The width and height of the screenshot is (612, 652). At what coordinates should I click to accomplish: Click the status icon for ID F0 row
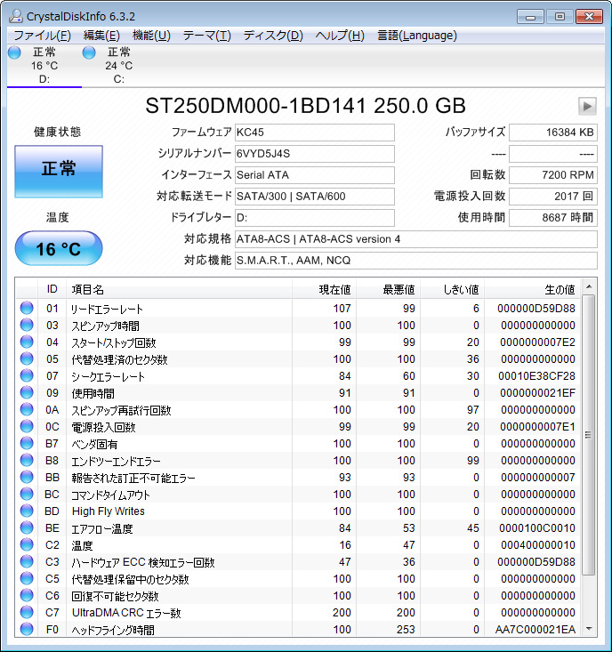(27, 629)
